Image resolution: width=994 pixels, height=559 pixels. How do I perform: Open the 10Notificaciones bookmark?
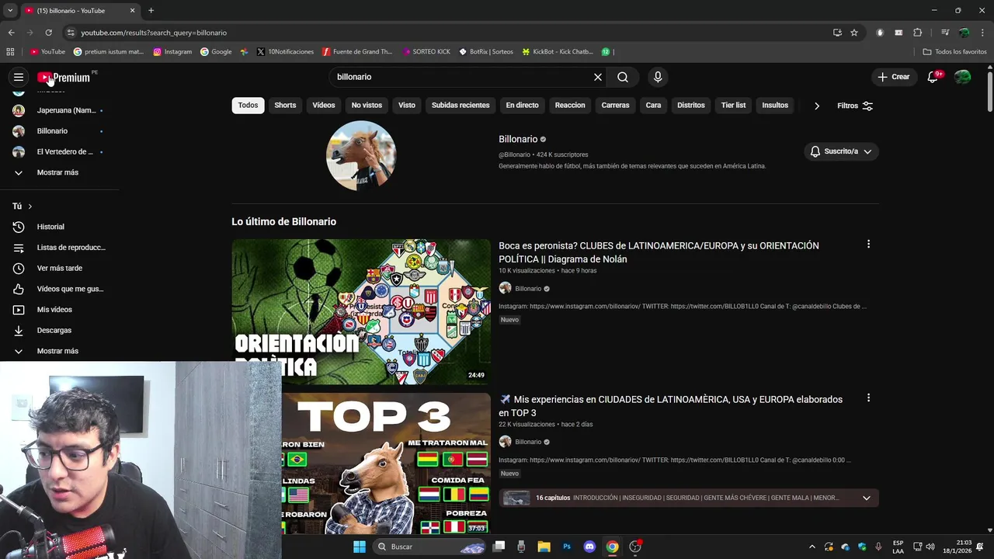tap(284, 52)
